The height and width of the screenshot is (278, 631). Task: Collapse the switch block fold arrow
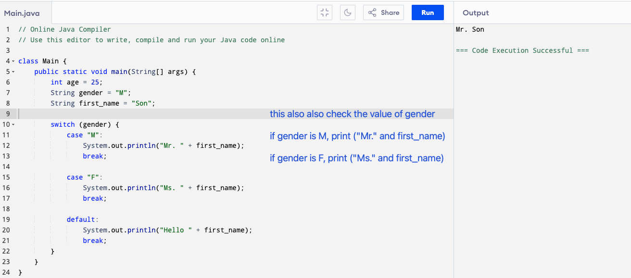click(13, 125)
